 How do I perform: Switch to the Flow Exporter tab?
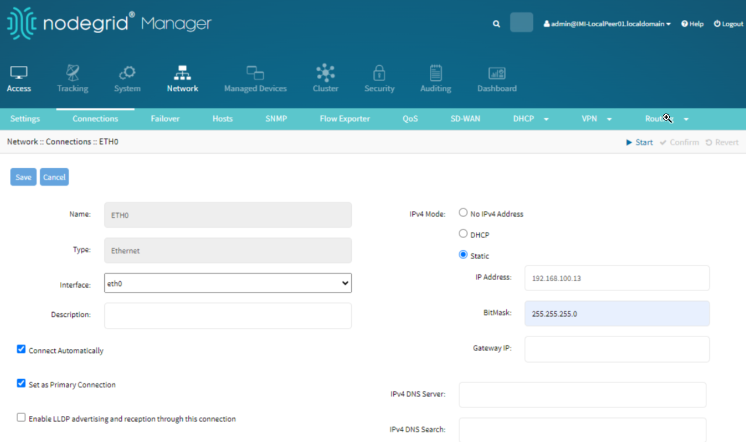click(x=345, y=119)
